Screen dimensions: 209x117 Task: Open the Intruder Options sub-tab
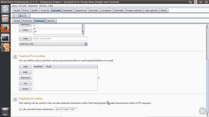click(51, 21)
